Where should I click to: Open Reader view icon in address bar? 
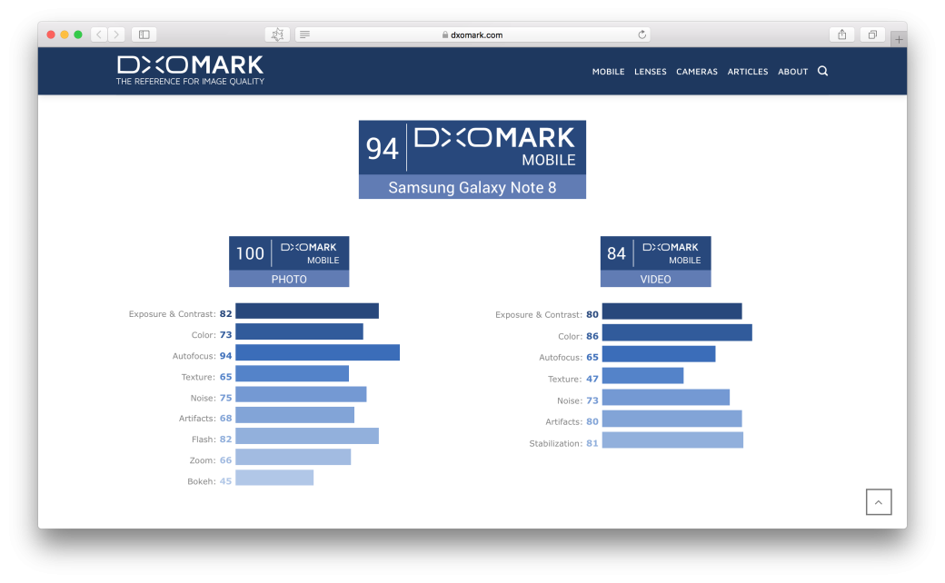coord(304,35)
